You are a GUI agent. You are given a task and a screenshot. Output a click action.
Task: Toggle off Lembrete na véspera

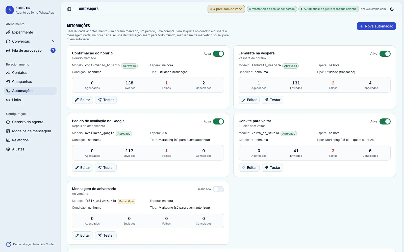coord(385,54)
